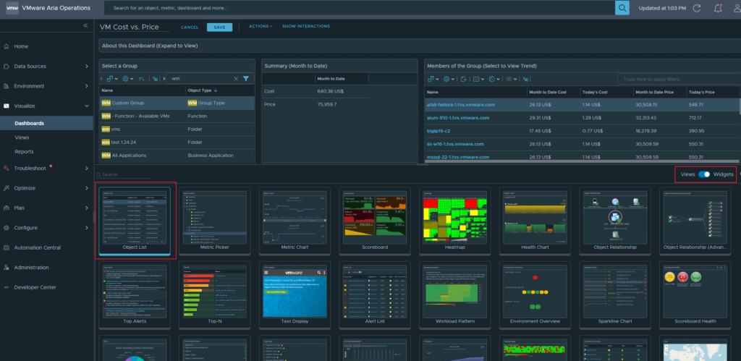Select the Object List widget thumbnail
Screen dimensions: 741x361
[135, 221]
